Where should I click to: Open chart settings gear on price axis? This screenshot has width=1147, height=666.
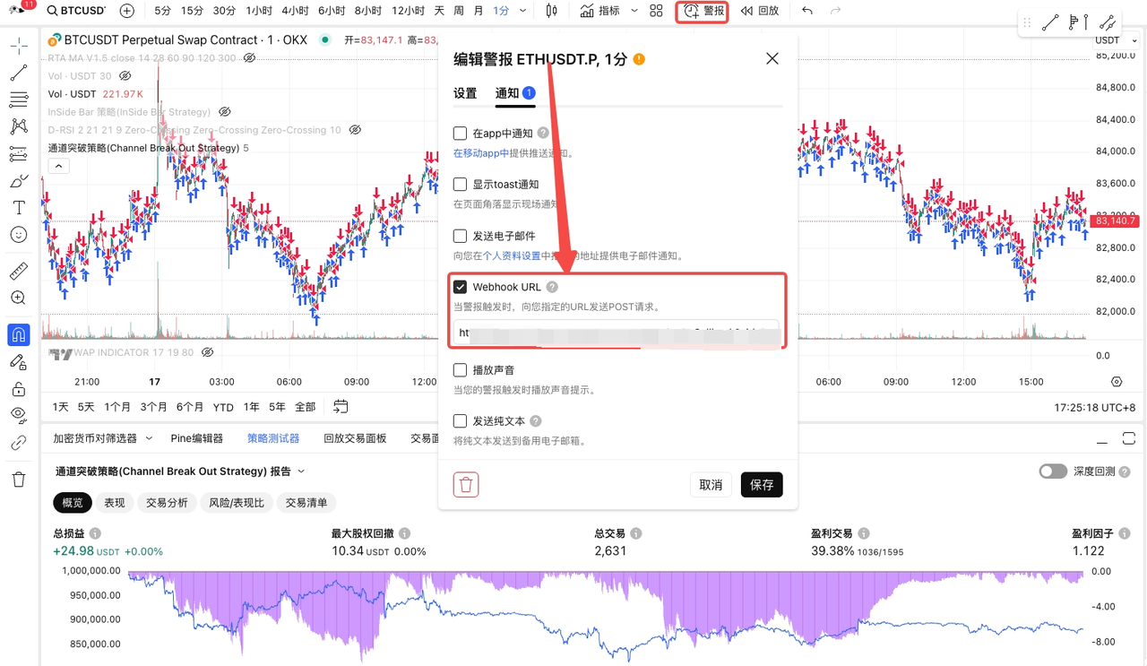click(x=1117, y=382)
